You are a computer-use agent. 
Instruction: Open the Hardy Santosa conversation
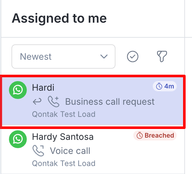coord(63,137)
